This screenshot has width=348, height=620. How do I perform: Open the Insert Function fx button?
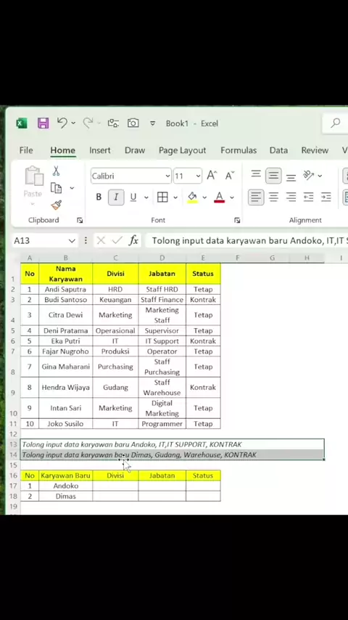[x=133, y=240]
